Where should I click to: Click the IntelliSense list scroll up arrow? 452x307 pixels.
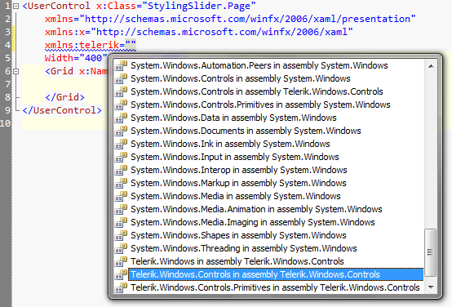(x=431, y=66)
